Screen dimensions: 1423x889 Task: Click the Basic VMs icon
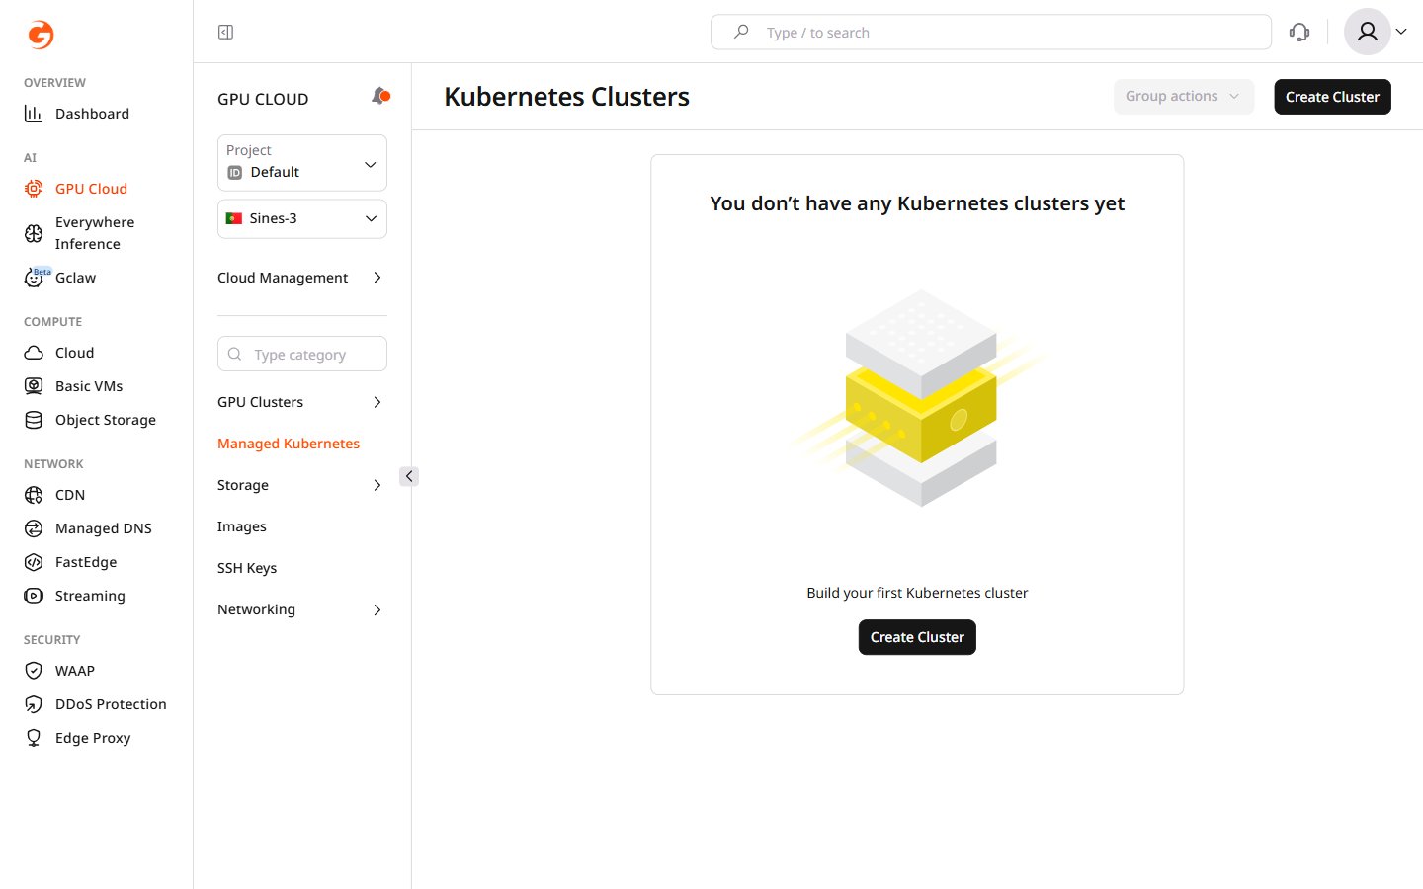[34, 386]
